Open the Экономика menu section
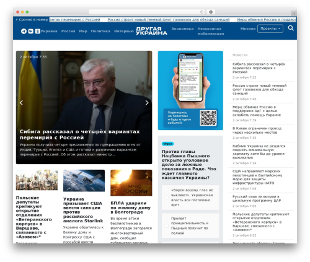The image size is (310, 262). [x=182, y=28]
